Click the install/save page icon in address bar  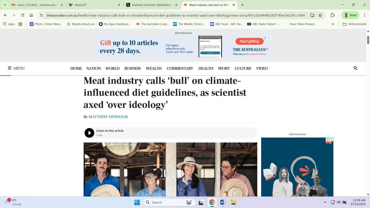click(312, 15)
